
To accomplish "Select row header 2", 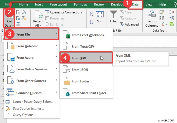I will pos(3,67).
